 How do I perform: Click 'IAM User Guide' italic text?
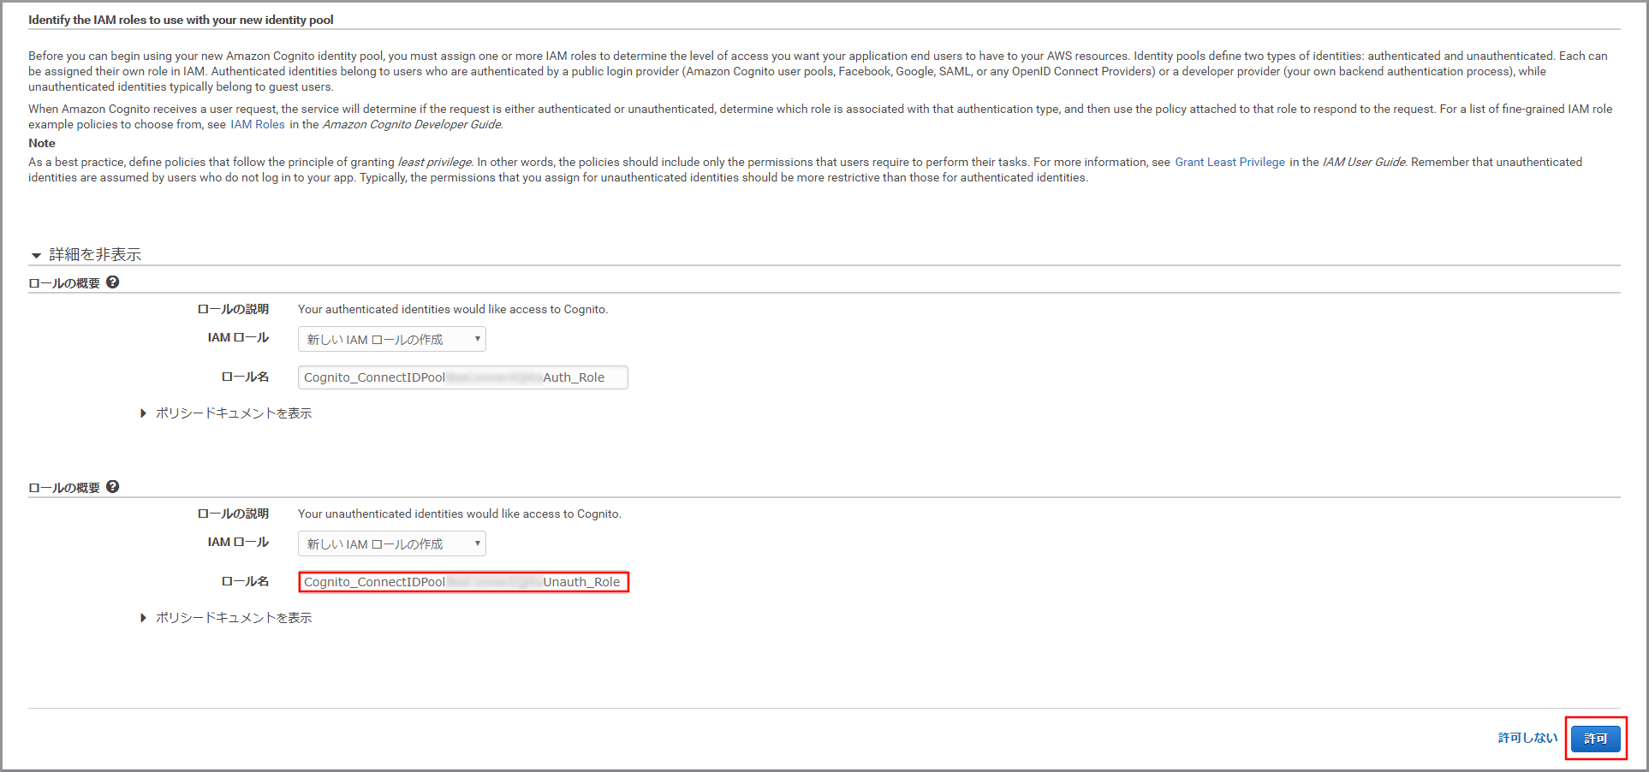[1364, 162]
